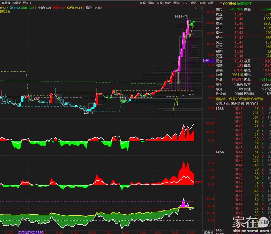Open the 多周期 multi-period selector

click(x=16, y=3)
